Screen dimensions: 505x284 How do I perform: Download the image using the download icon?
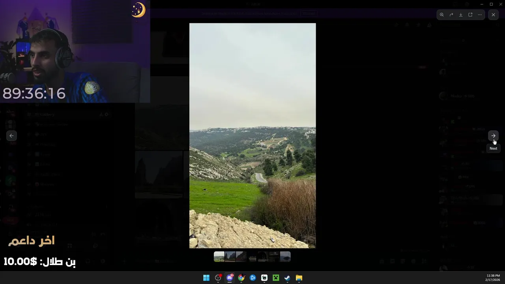(461, 15)
